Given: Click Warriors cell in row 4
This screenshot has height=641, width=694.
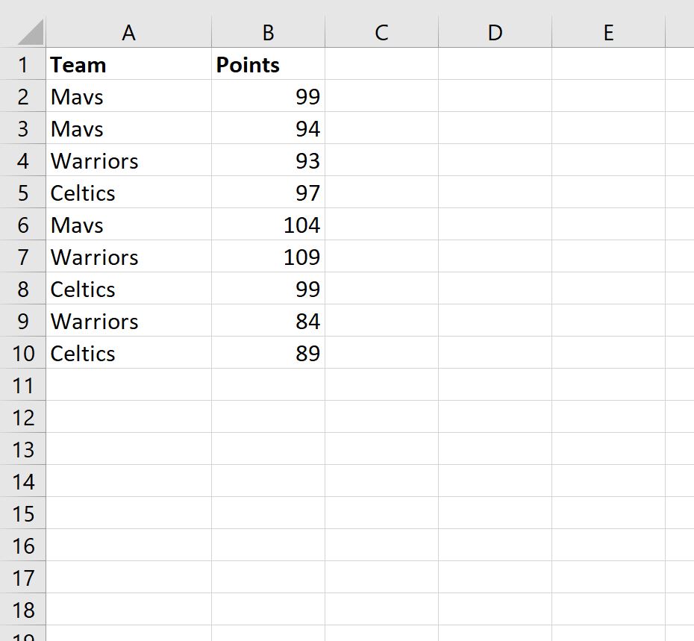Looking at the screenshot, I should click(129, 160).
